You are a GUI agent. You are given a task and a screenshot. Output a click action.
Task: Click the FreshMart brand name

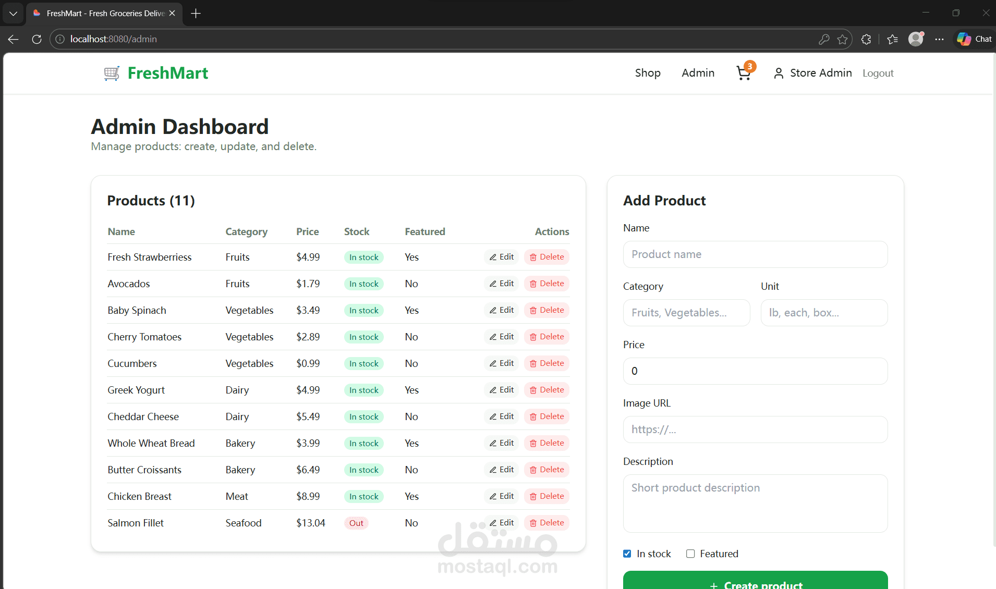pyautogui.click(x=168, y=73)
